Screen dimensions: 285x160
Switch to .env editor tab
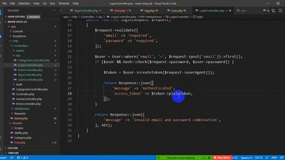pos(242,11)
